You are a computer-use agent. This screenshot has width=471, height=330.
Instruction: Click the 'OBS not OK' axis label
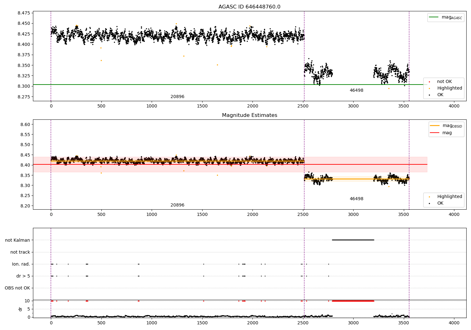[x=17, y=288]
